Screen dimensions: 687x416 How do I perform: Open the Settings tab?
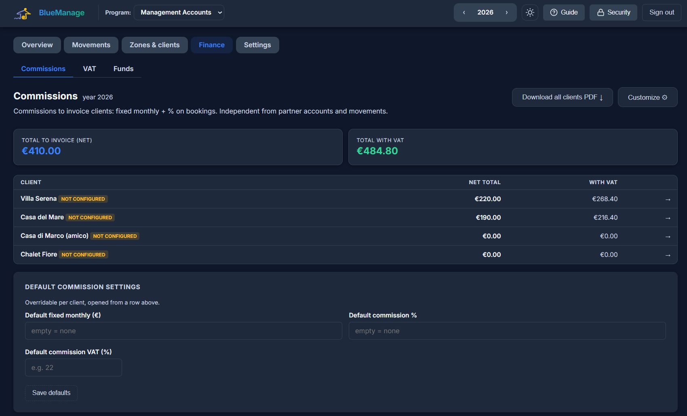257,45
